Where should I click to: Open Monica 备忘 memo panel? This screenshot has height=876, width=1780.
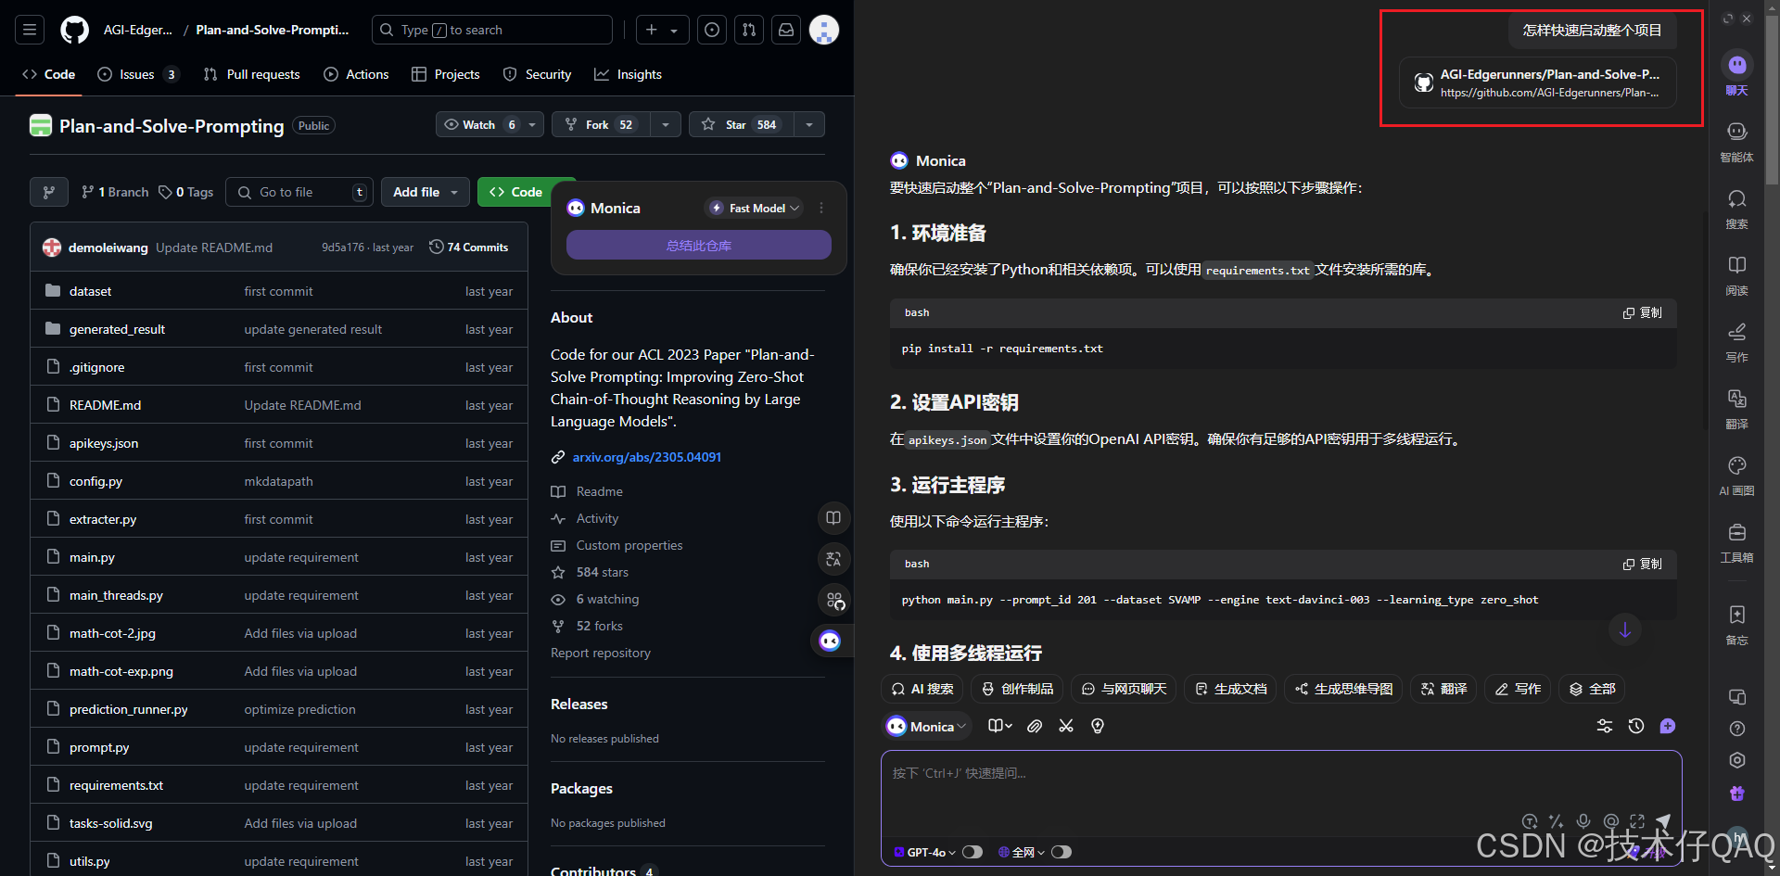point(1737,624)
